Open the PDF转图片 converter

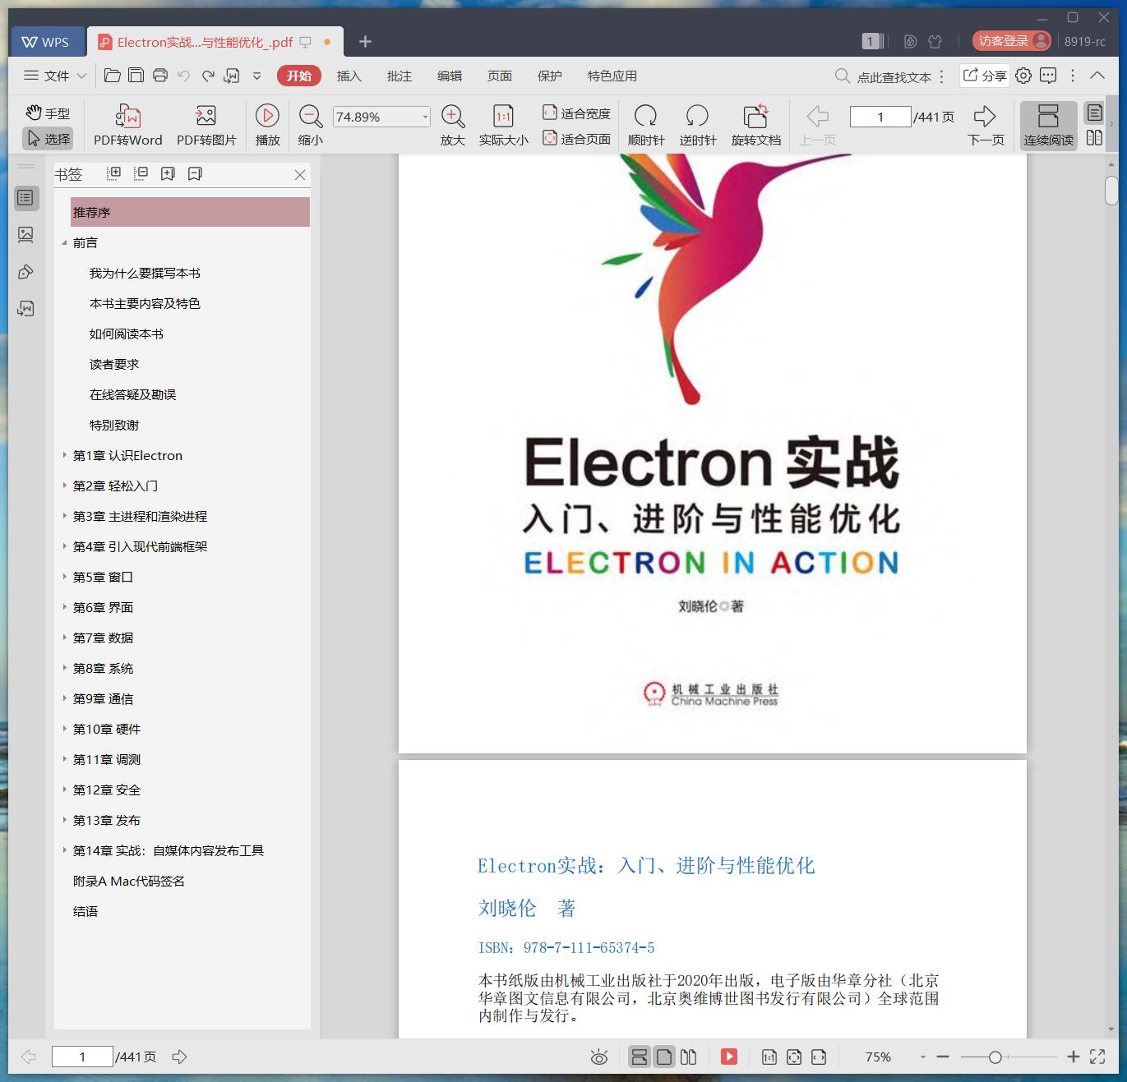[x=206, y=126]
